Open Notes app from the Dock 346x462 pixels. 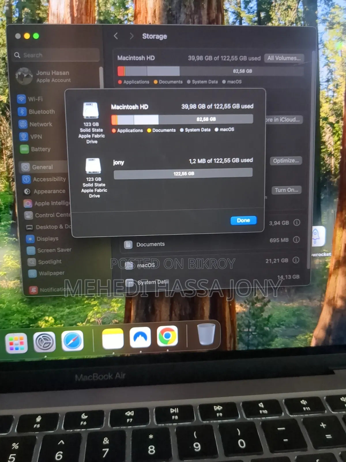tap(113, 338)
